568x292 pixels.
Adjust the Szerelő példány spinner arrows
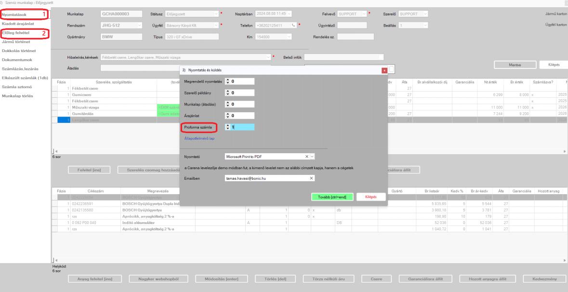click(228, 93)
